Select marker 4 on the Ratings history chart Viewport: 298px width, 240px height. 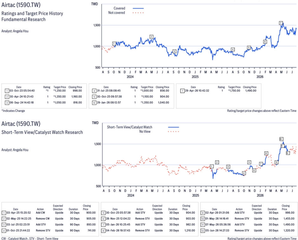[233, 50]
